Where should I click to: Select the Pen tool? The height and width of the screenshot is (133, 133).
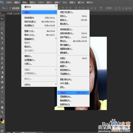[2, 88]
